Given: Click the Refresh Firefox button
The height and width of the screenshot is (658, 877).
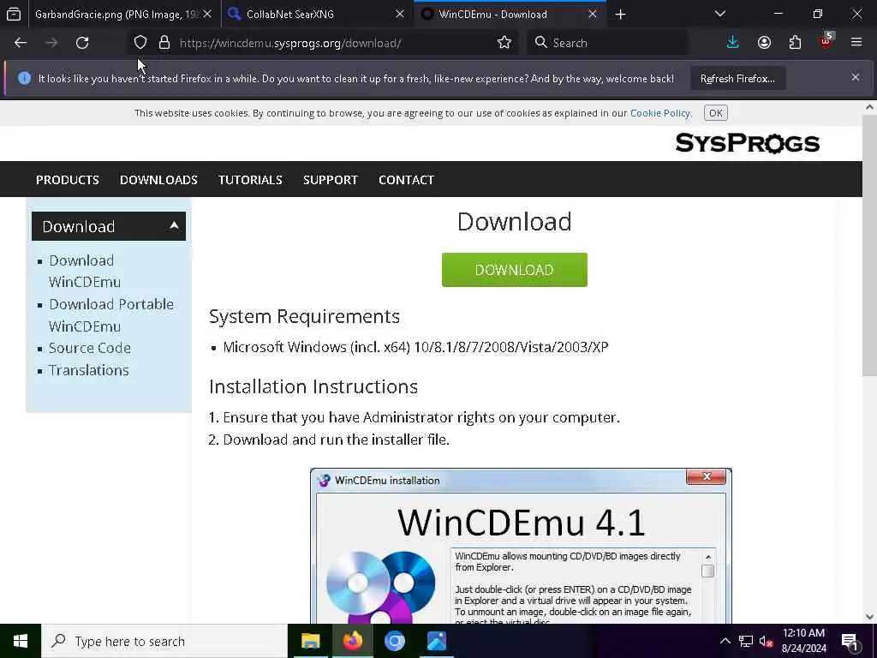Looking at the screenshot, I should pos(737,79).
